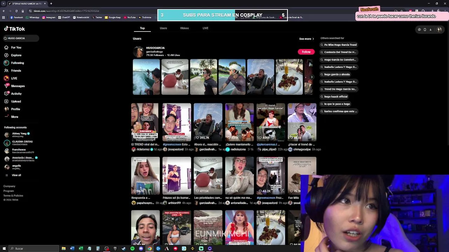
Task: Open angella following account
Action: coord(13,167)
